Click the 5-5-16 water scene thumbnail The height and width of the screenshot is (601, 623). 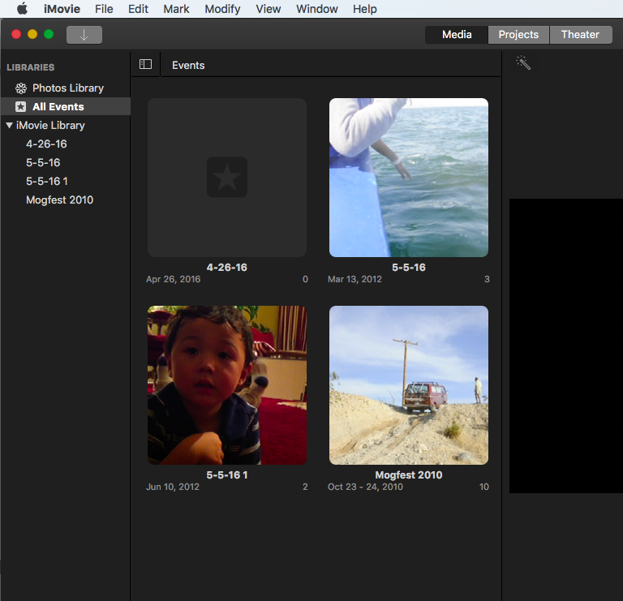coord(409,178)
